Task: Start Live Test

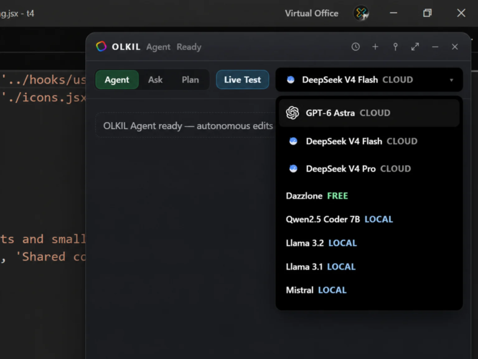Action: pos(243,80)
